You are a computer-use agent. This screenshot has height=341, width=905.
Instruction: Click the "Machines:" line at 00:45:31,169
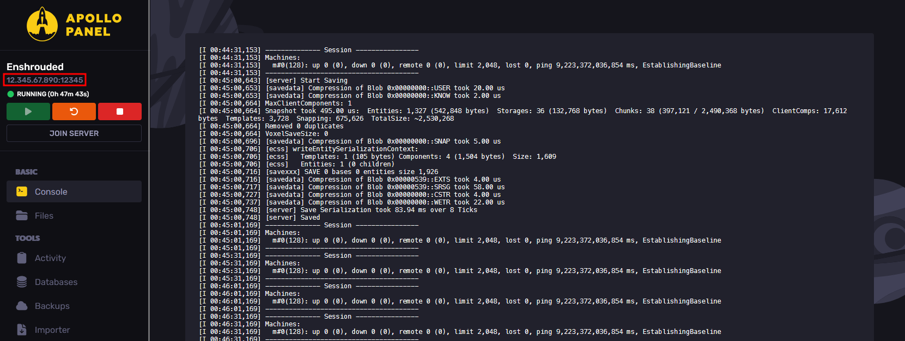point(250,263)
